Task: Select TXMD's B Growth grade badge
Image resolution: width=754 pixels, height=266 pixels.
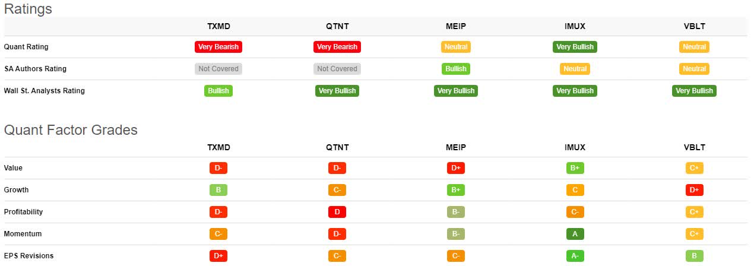Action: click(x=218, y=190)
